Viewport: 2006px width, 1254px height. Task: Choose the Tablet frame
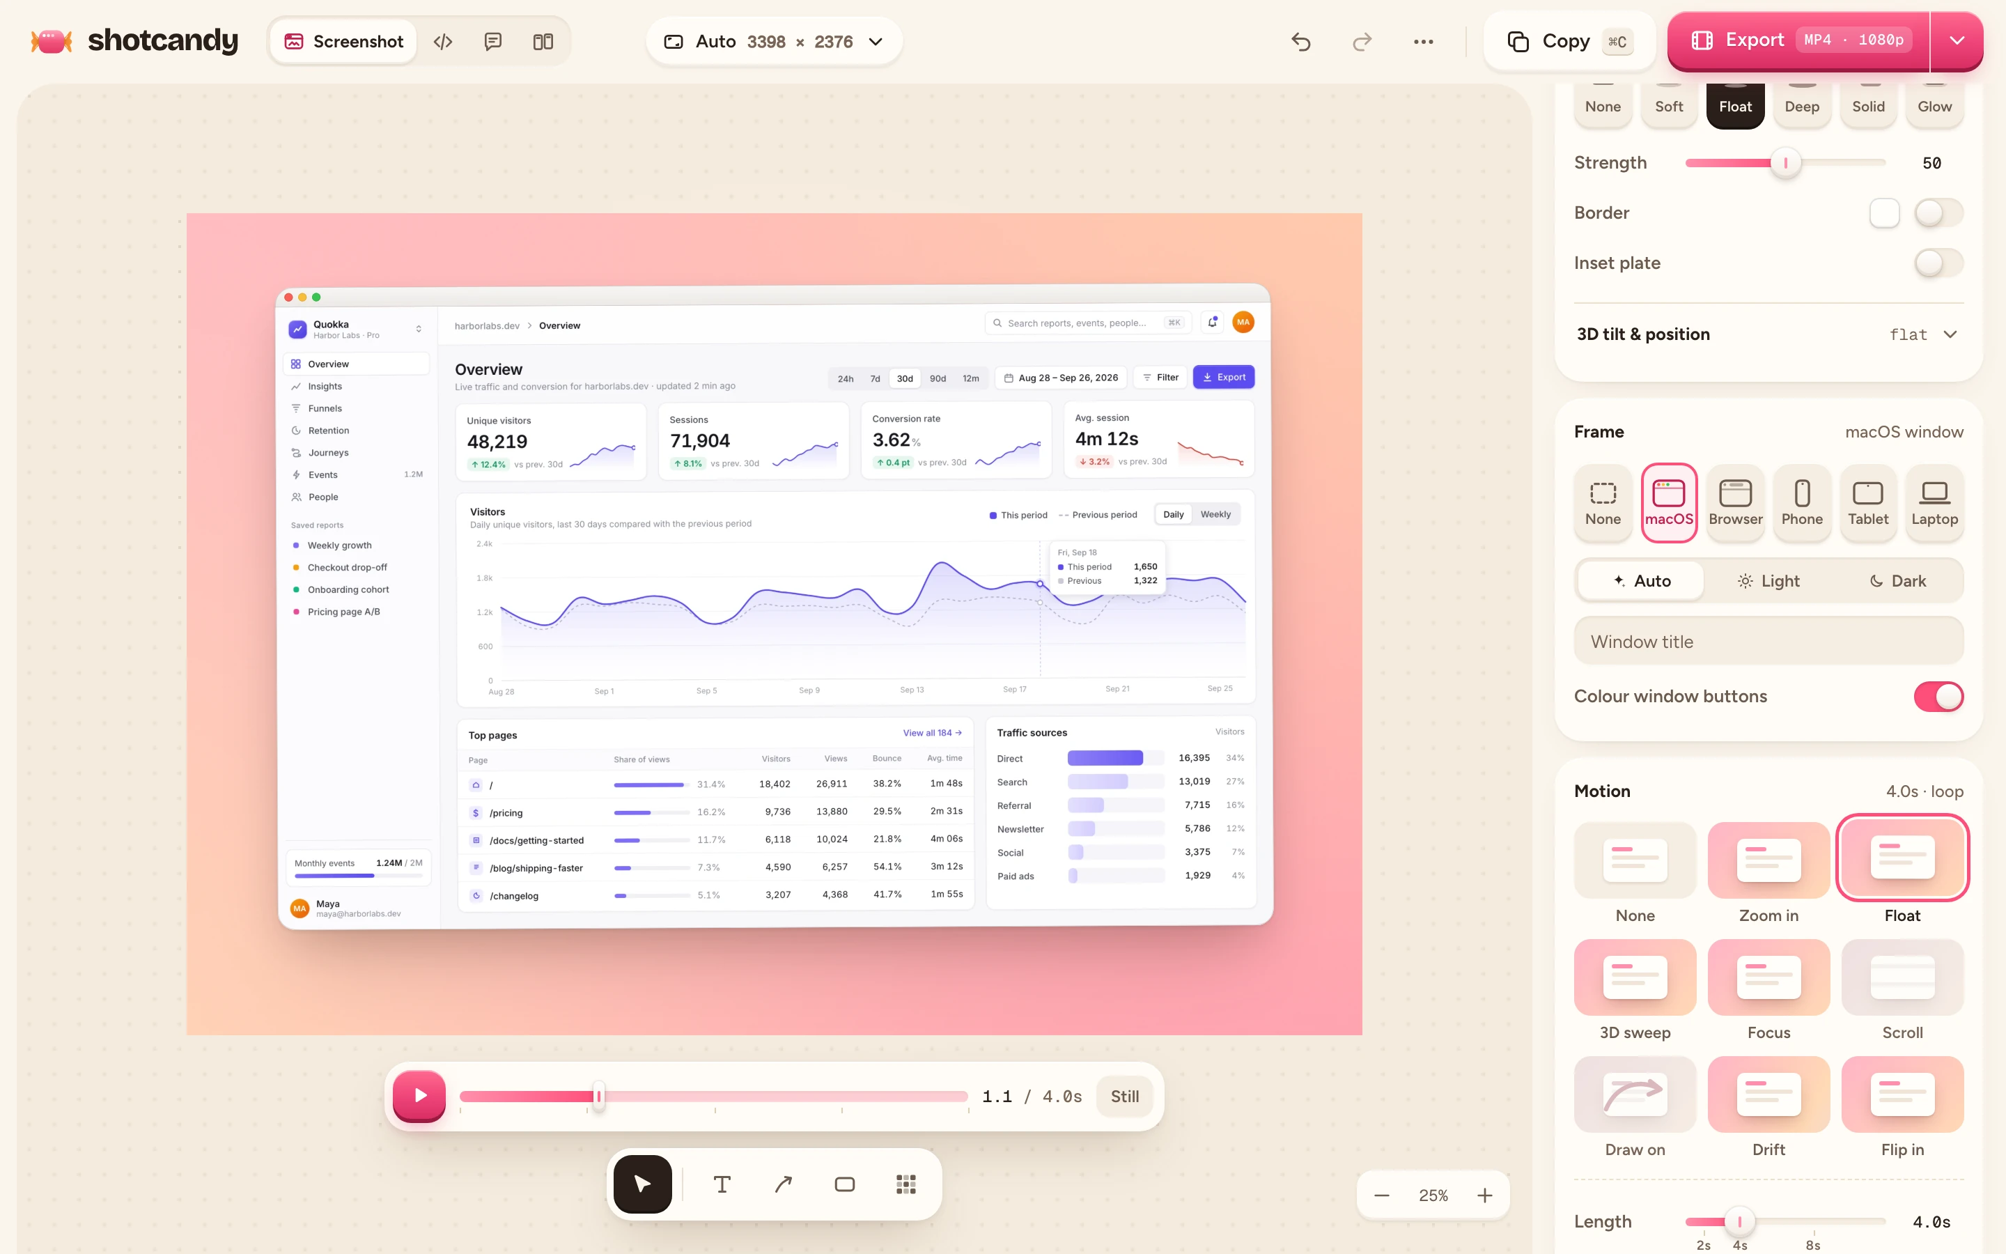[x=1868, y=502]
